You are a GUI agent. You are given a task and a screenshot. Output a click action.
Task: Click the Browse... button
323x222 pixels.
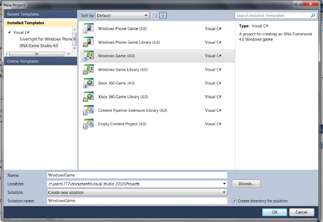246,184
